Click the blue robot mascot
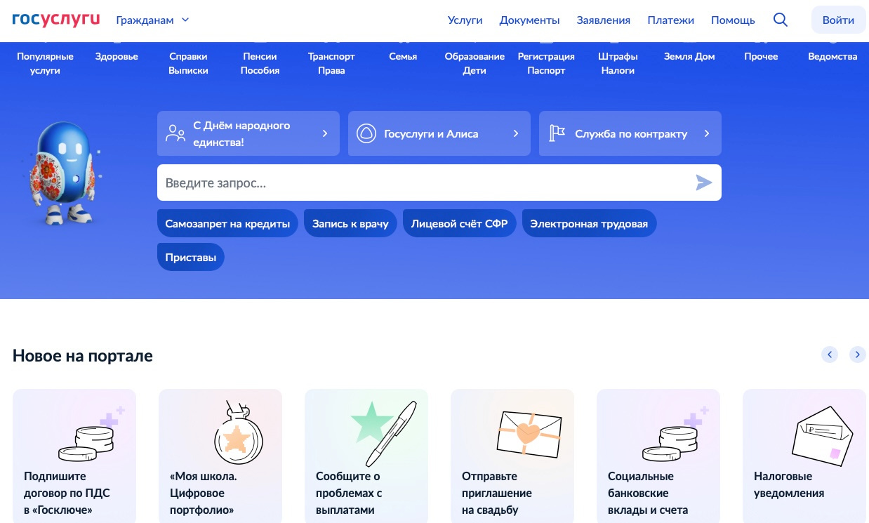Screen dimensions: 869x523 (65, 173)
